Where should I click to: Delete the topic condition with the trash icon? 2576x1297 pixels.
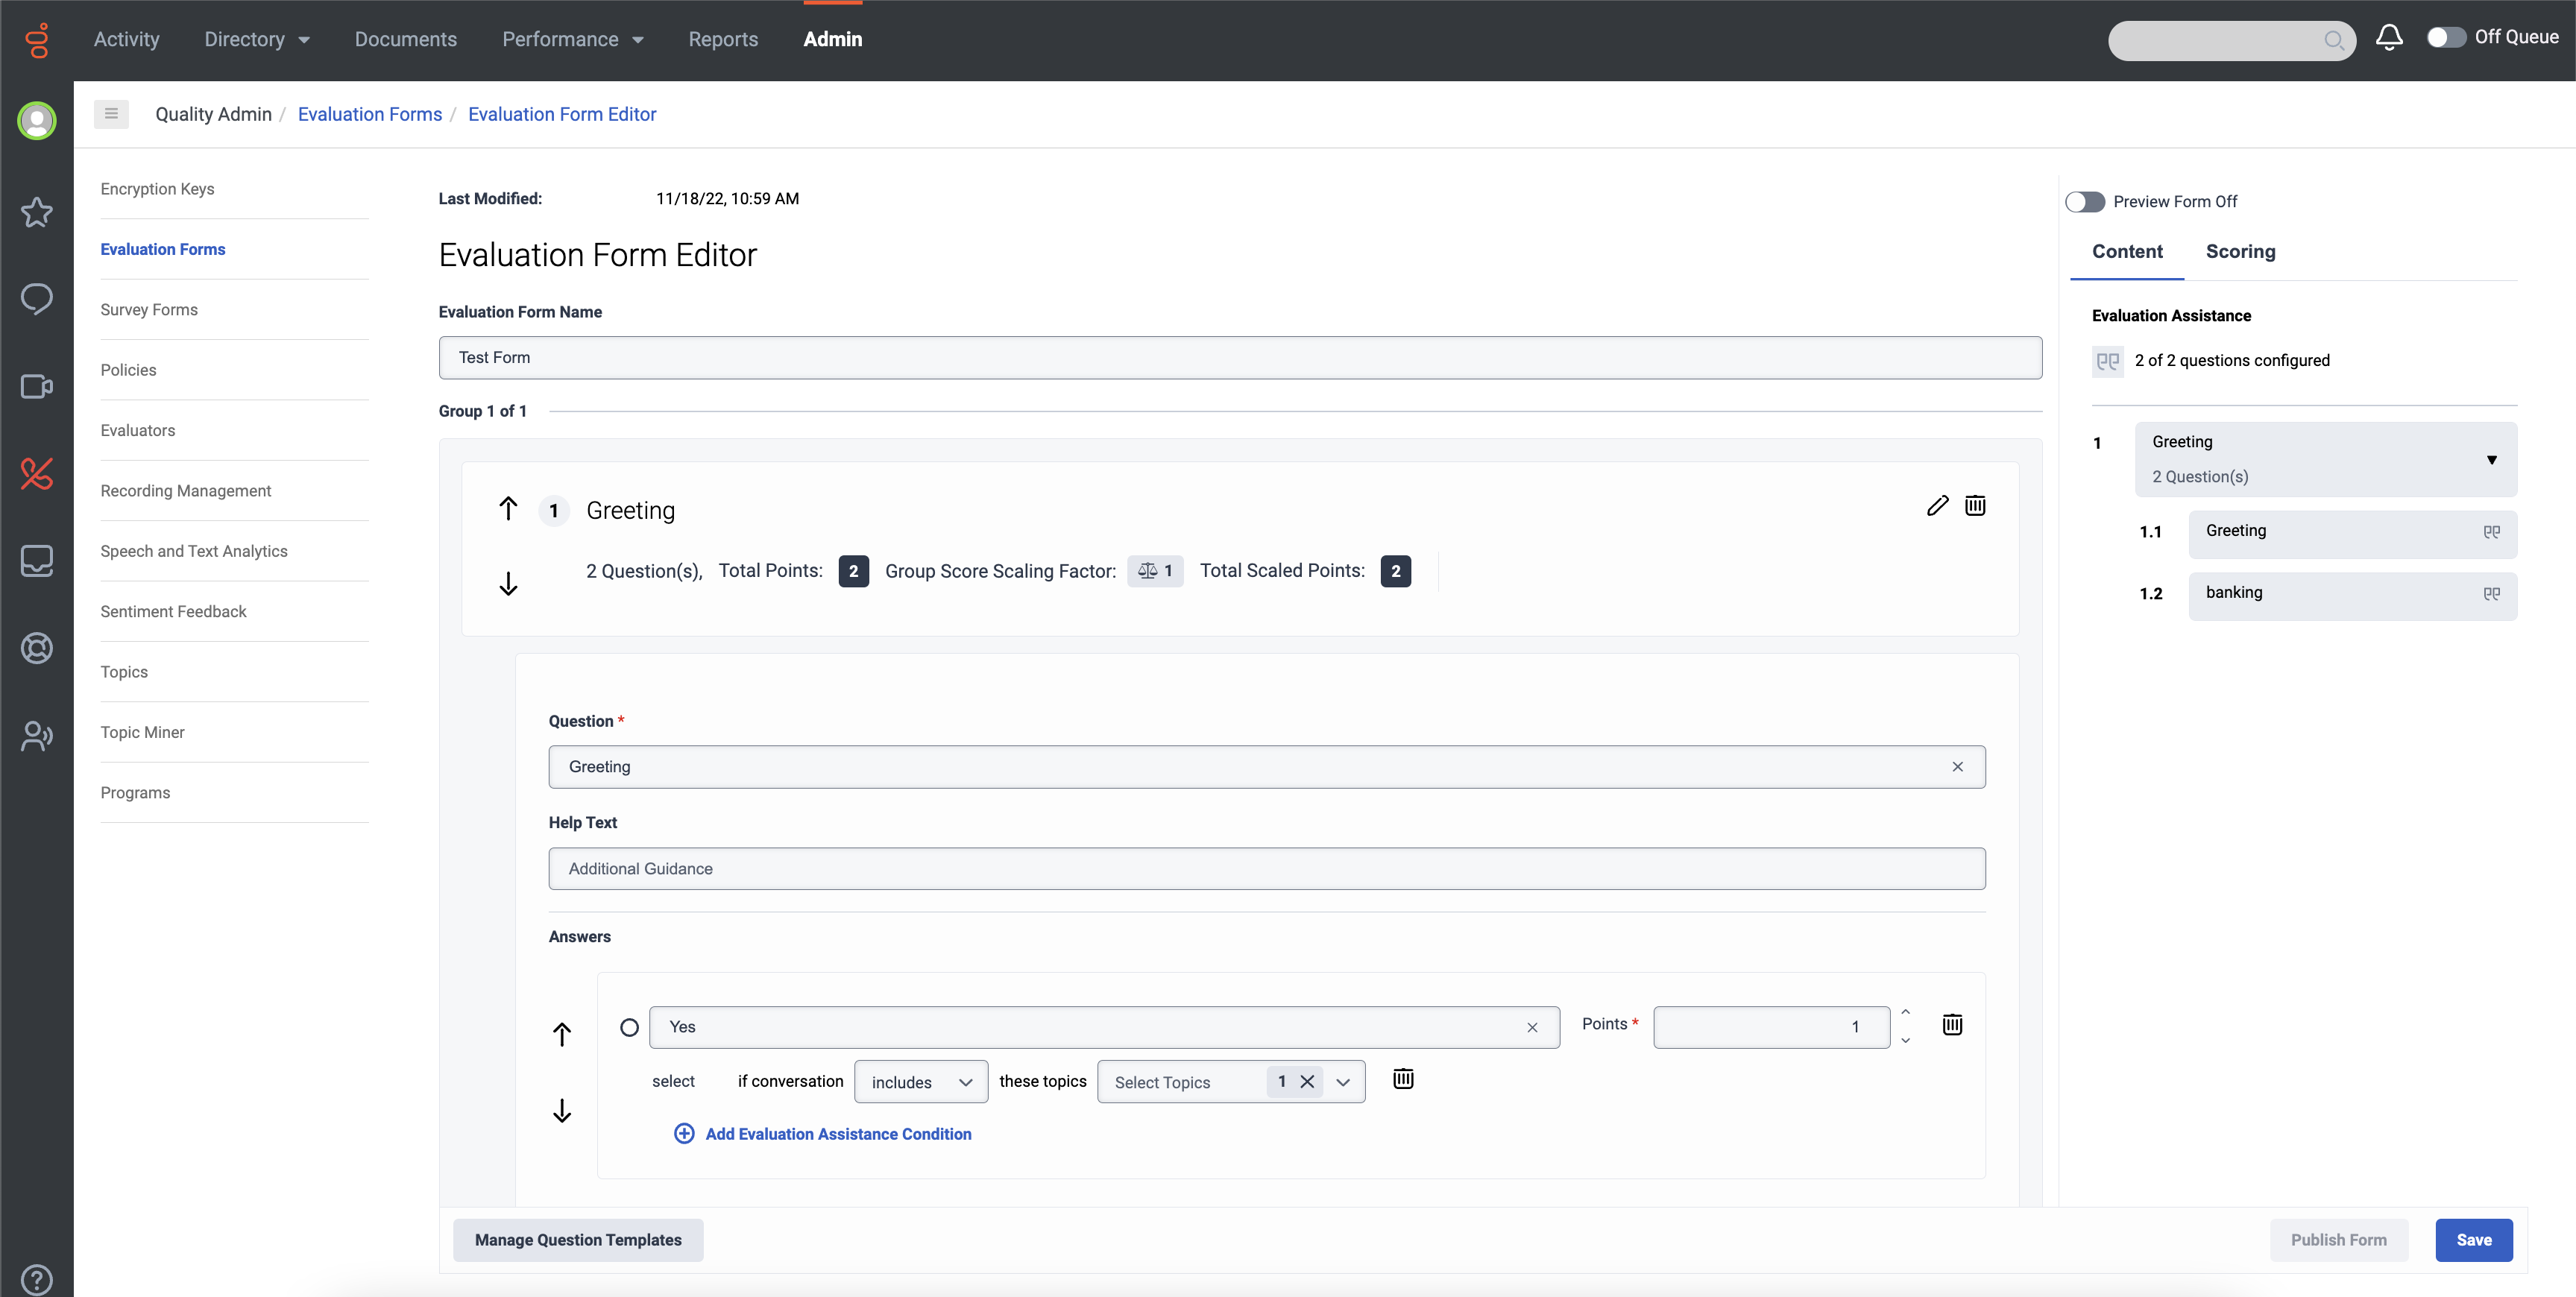(x=1403, y=1080)
